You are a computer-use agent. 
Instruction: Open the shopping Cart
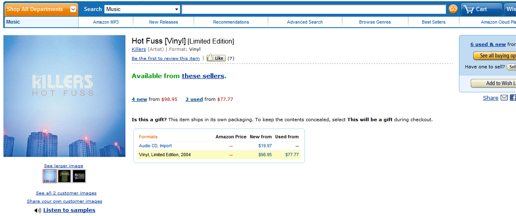(x=481, y=9)
